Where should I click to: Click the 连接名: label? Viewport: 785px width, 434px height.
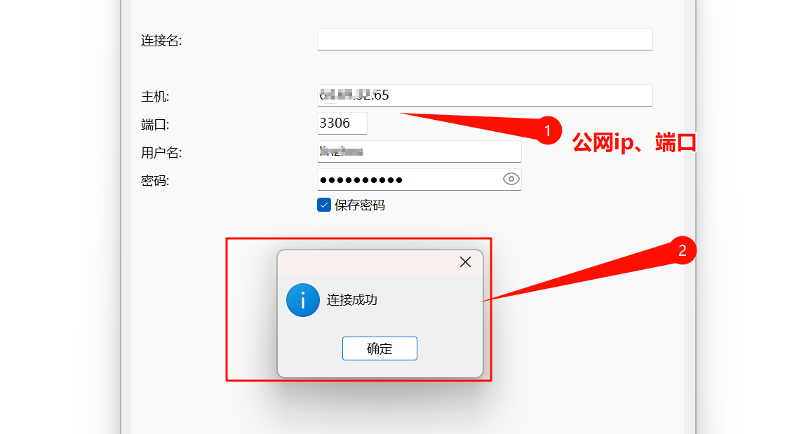161,41
